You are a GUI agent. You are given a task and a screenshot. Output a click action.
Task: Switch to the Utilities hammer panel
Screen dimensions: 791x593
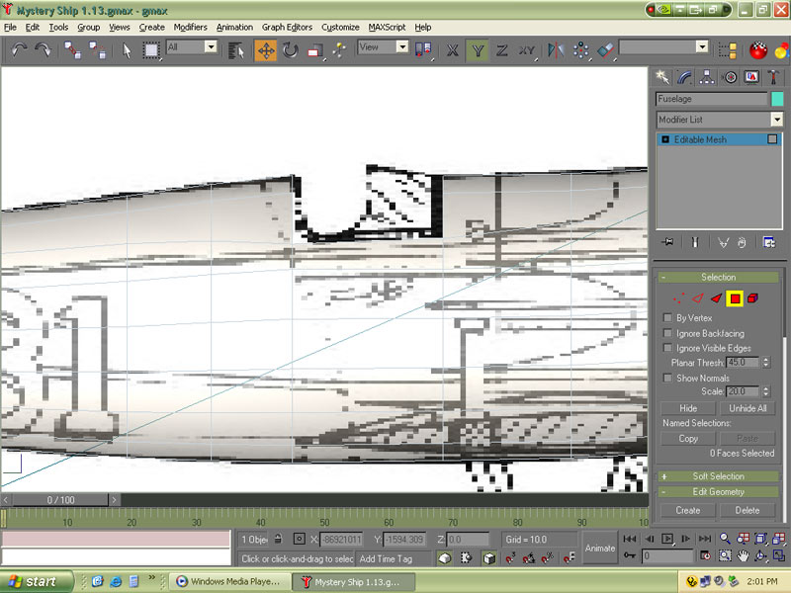pyautogui.click(x=775, y=77)
